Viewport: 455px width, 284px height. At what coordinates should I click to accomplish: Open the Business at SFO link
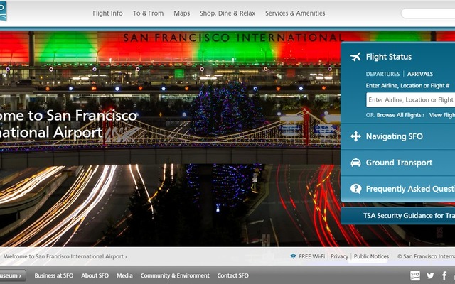pos(54,275)
